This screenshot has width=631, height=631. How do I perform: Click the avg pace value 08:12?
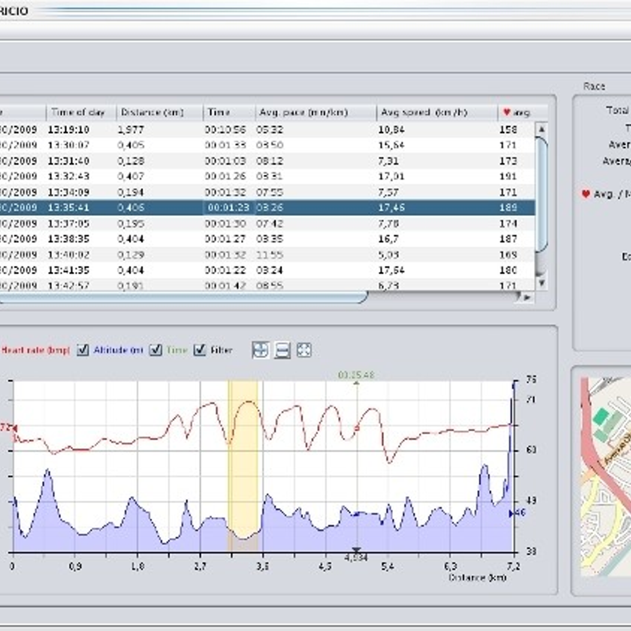pyautogui.click(x=269, y=161)
